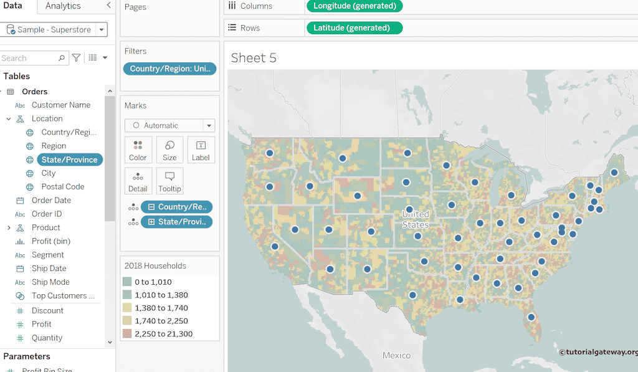This screenshot has width=638, height=372.
Task: Click the 2,250 to 21,300 legend swatch
Action: 128,334
